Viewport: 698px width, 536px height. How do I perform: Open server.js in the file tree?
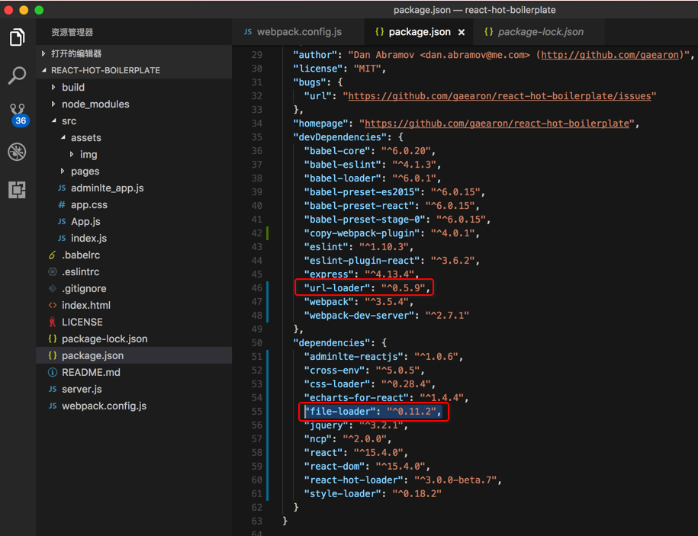tap(82, 389)
